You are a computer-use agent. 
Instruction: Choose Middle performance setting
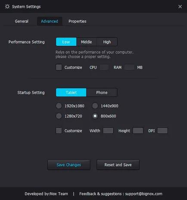coord(87,42)
